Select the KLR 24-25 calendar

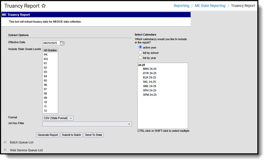pyautogui.click(x=149, y=77)
